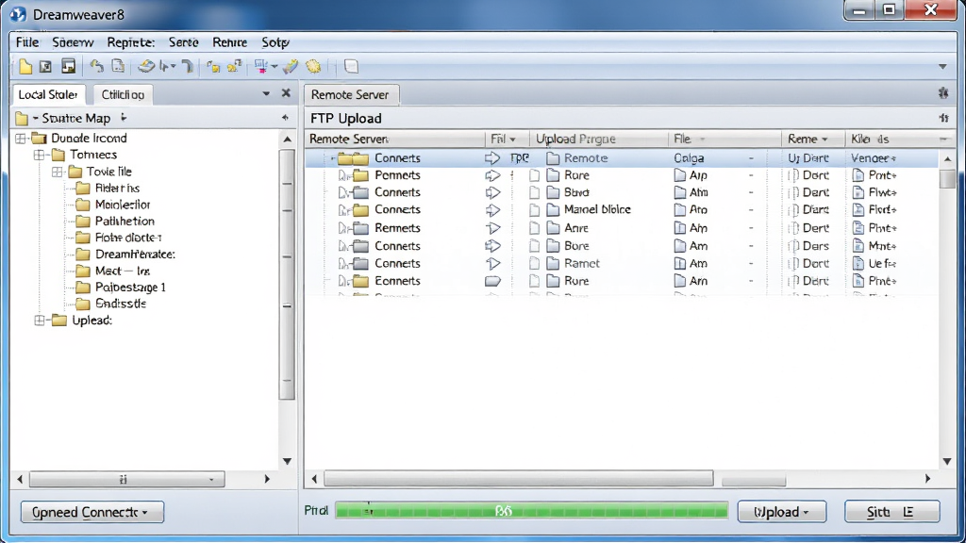This screenshot has width=966, height=543.
Task: Open the Reme column header dropdown
Action: pyautogui.click(x=824, y=140)
